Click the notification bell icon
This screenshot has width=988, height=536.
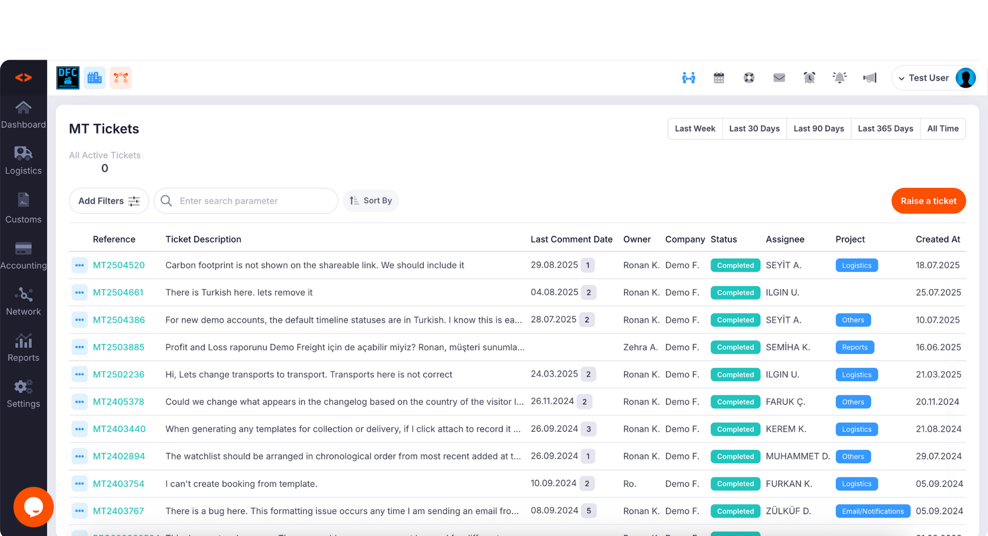coord(840,78)
